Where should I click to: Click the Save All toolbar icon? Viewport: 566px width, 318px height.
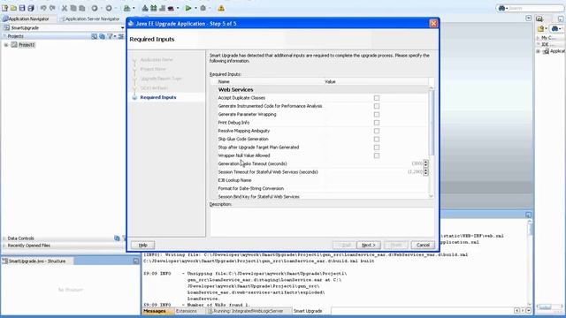point(31,8)
